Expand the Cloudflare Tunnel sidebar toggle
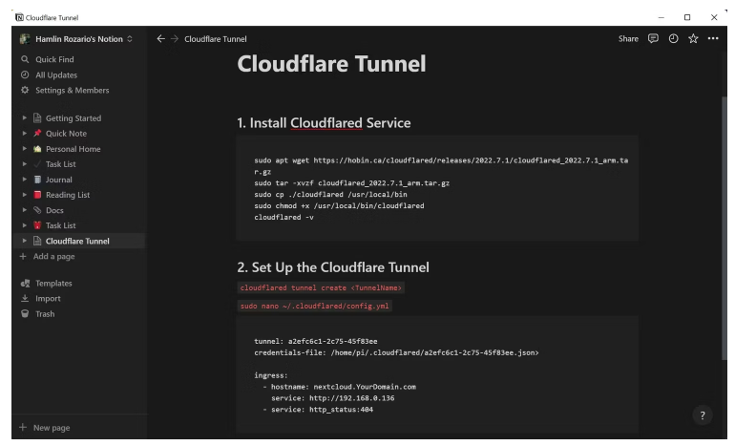The image size is (735, 446). [25, 241]
